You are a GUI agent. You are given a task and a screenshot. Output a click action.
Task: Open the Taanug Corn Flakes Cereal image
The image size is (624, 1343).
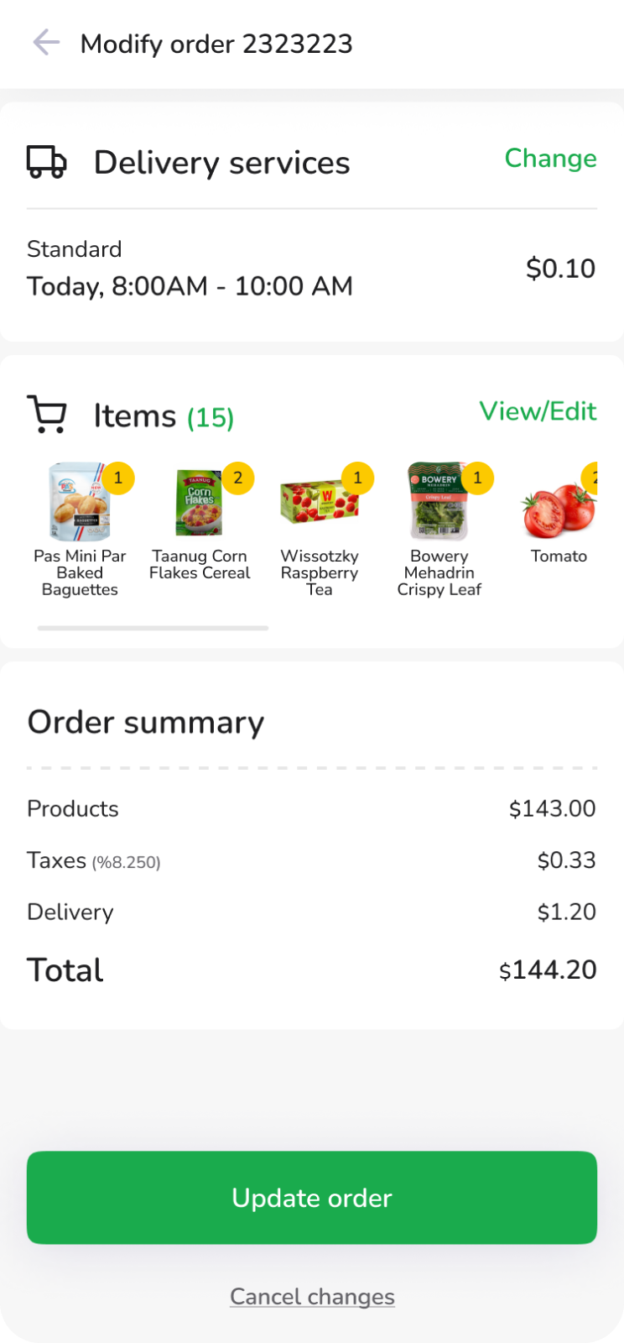click(x=199, y=503)
